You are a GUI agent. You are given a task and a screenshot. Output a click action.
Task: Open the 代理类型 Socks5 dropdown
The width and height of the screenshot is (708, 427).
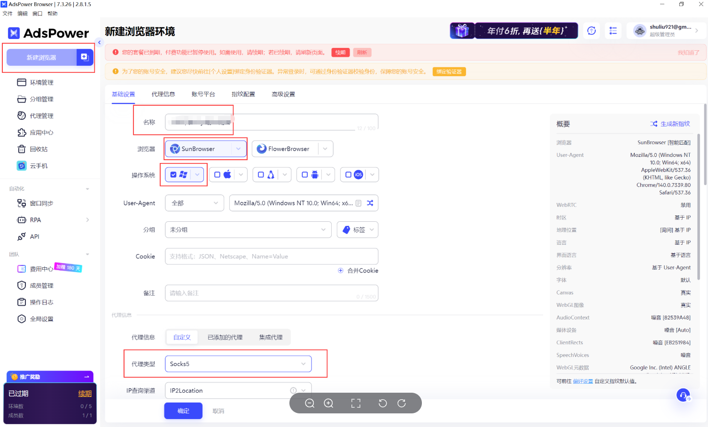238,364
